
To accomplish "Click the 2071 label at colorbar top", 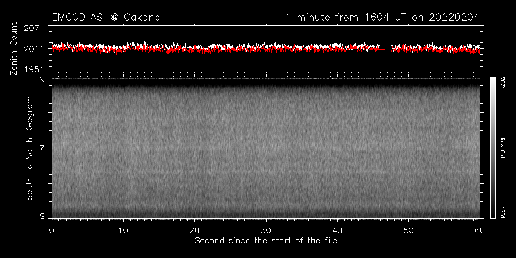I will coord(503,83).
